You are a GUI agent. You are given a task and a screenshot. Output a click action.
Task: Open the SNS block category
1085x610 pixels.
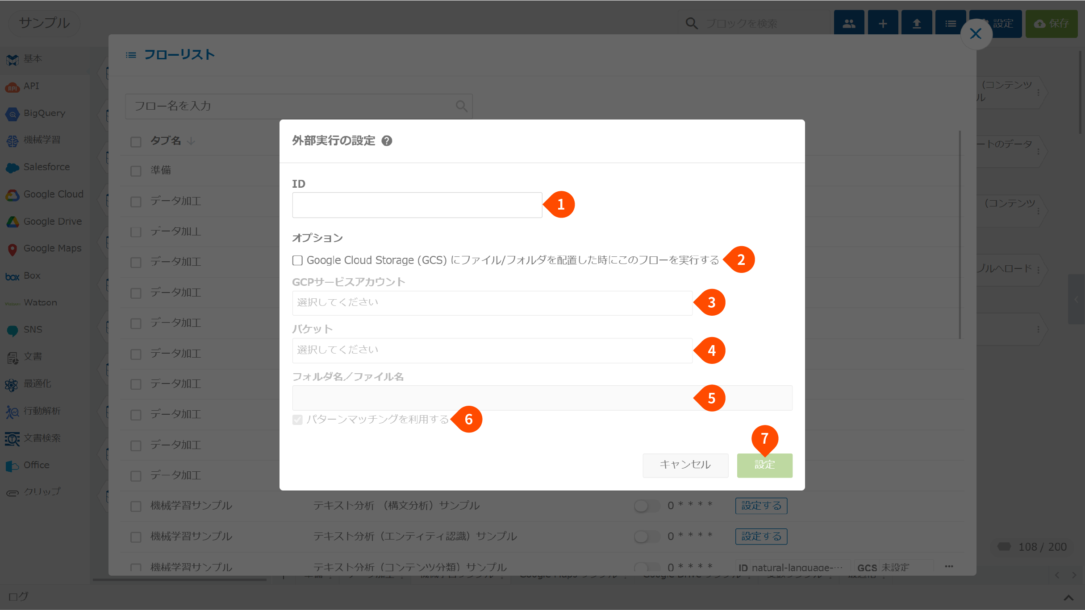(x=45, y=330)
